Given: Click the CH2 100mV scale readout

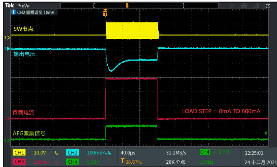Looking at the screenshot, I should pyautogui.click(x=95, y=153).
